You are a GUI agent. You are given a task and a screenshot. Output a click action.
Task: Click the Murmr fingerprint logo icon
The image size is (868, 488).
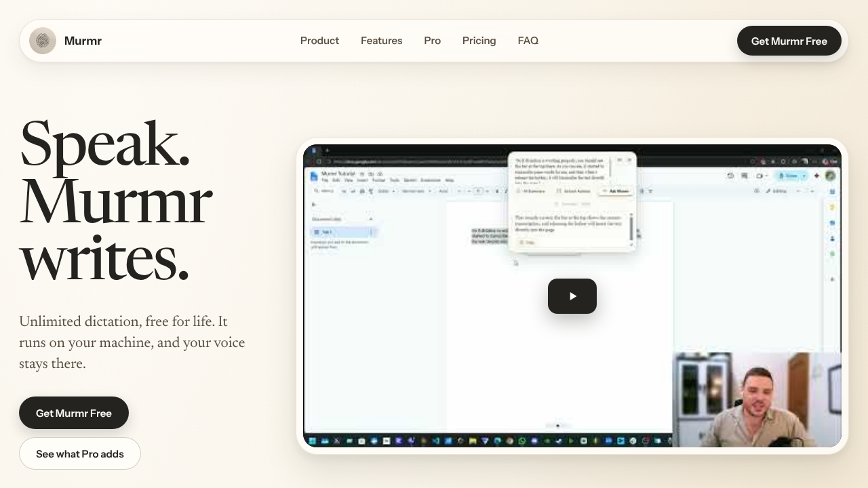pyautogui.click(x=43, y=41)
